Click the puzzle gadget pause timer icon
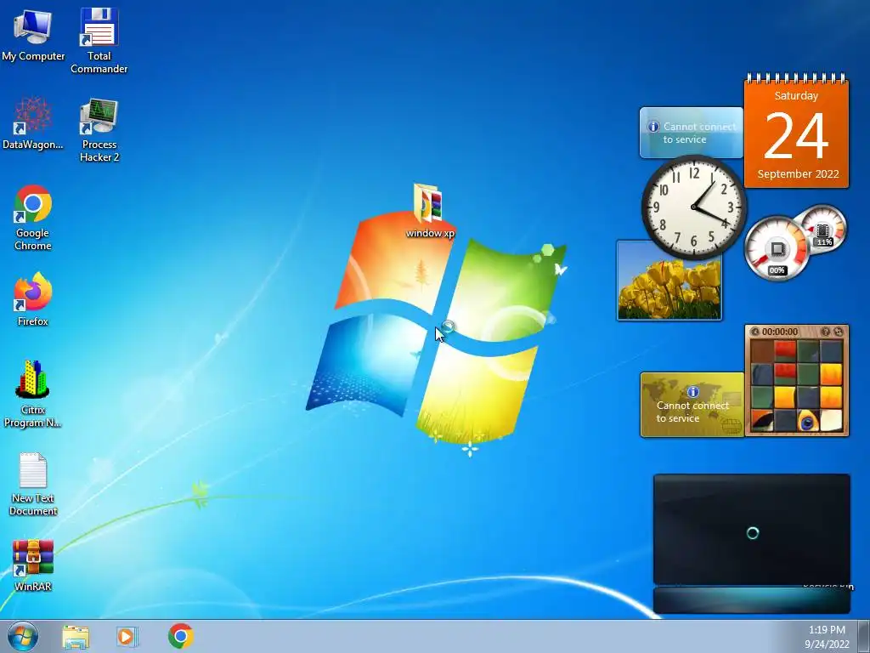This screenshot has height=653, width=870. [754, 332]
